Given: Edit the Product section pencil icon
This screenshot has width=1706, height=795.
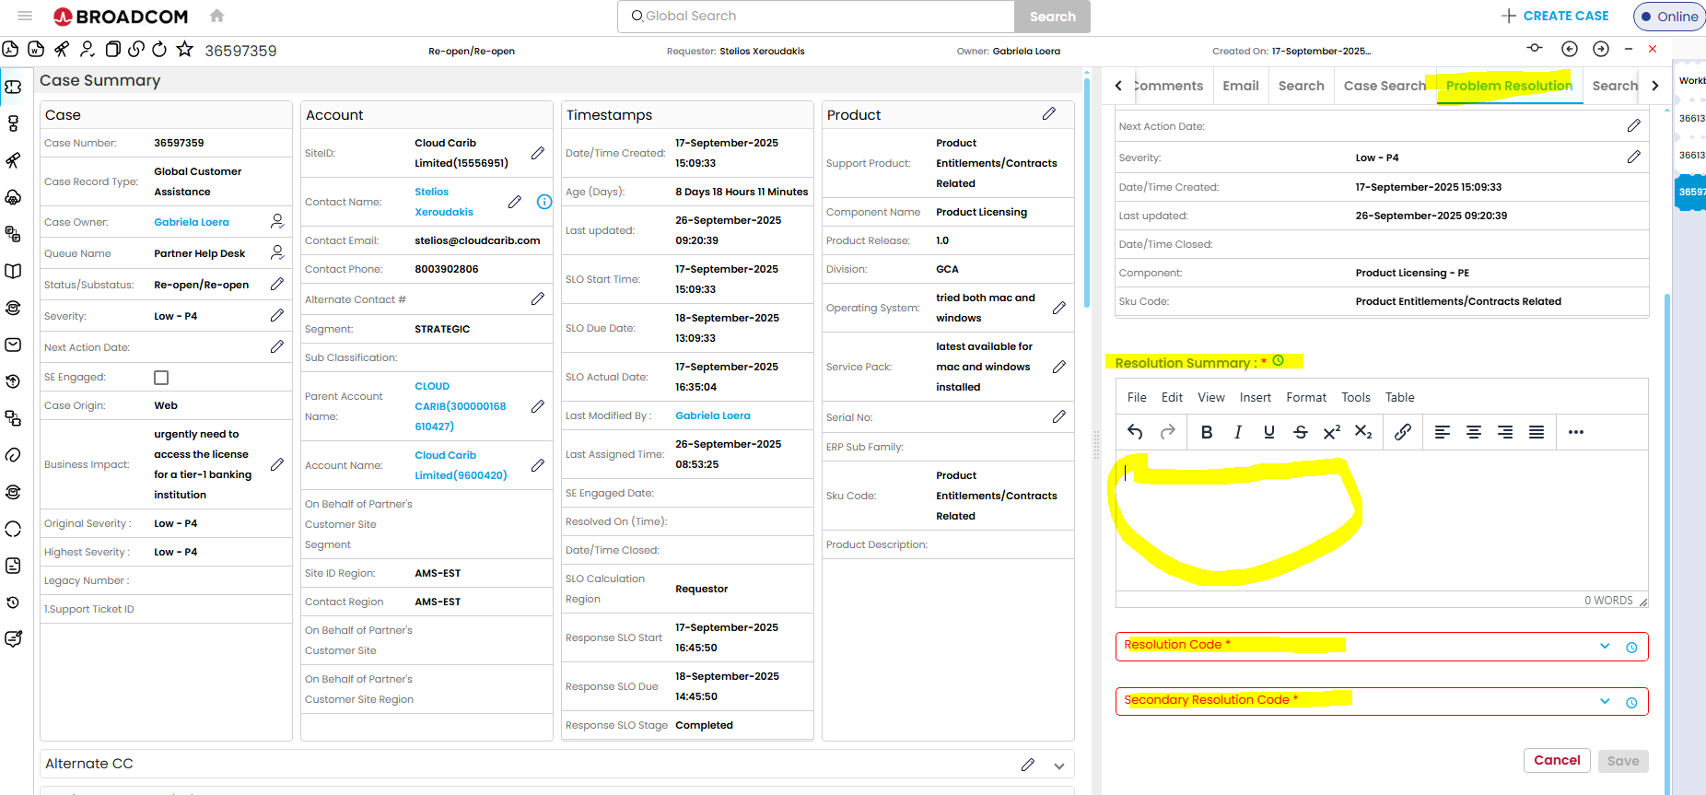Looking at the screenshot, I should pyautogui.click(x=1048, y=113).
